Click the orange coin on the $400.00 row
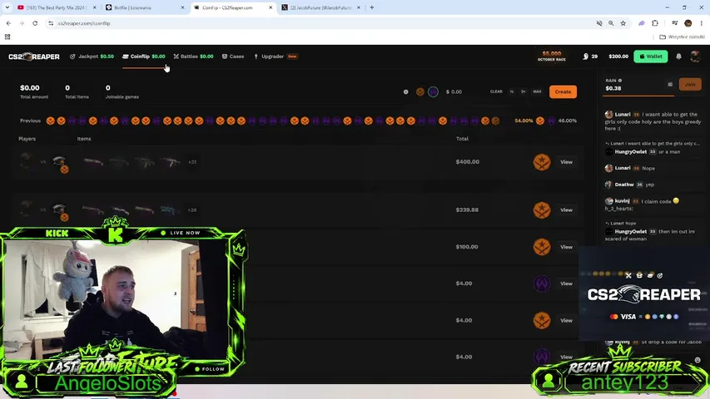 [542, 162]
